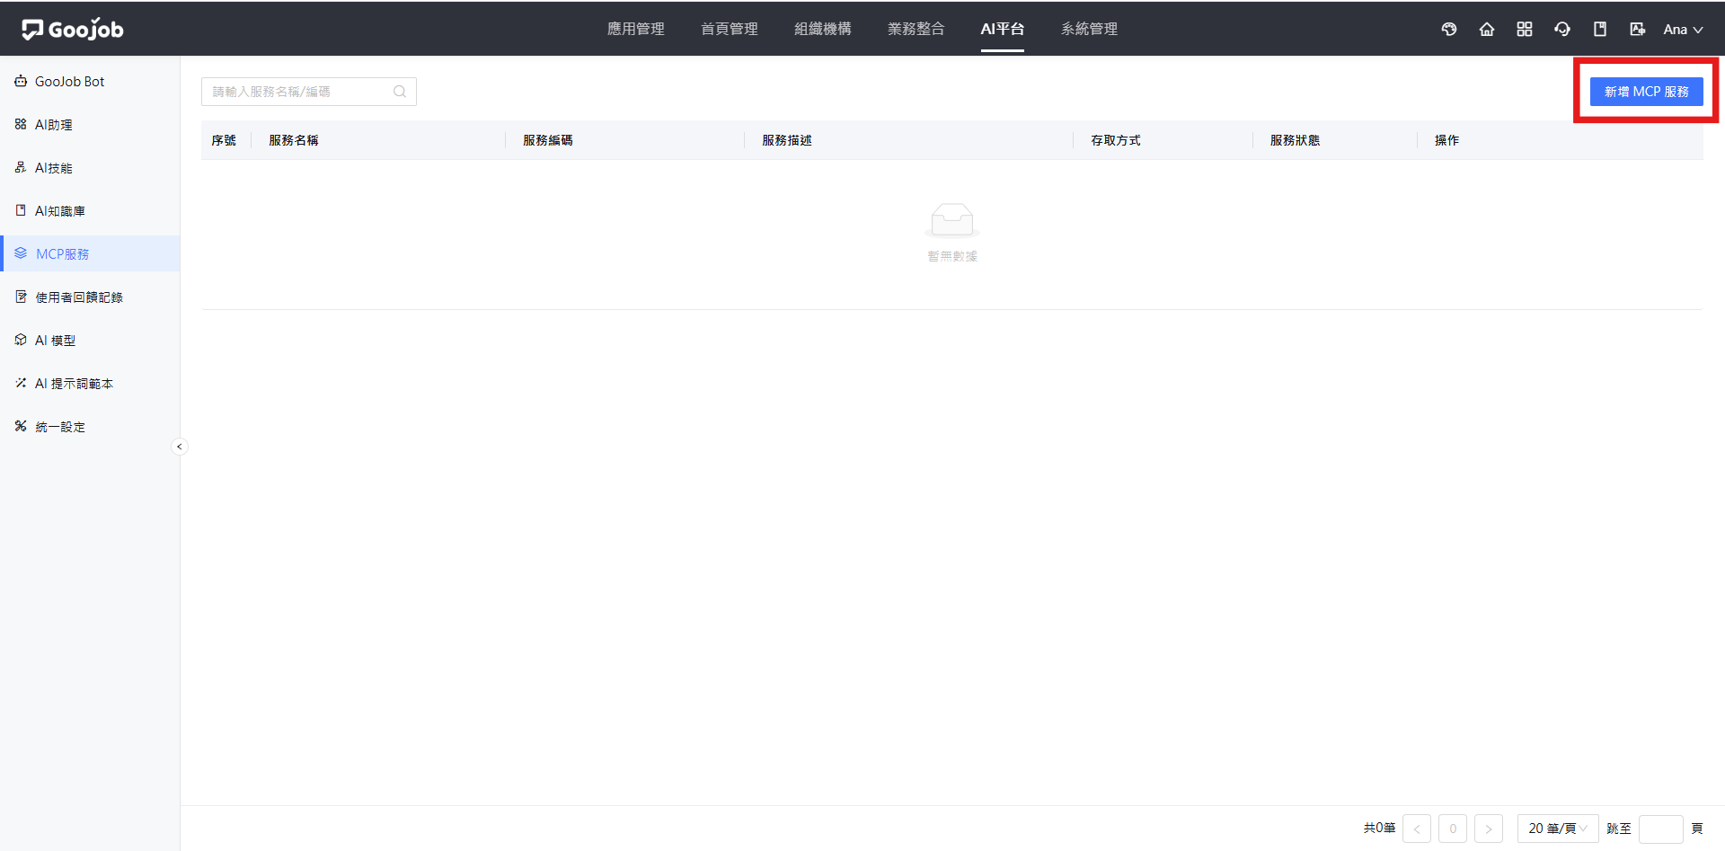Collapse the sidebar with arrow toggle
The width and height of the screenshot is (1725, 851).
[180, 447]
